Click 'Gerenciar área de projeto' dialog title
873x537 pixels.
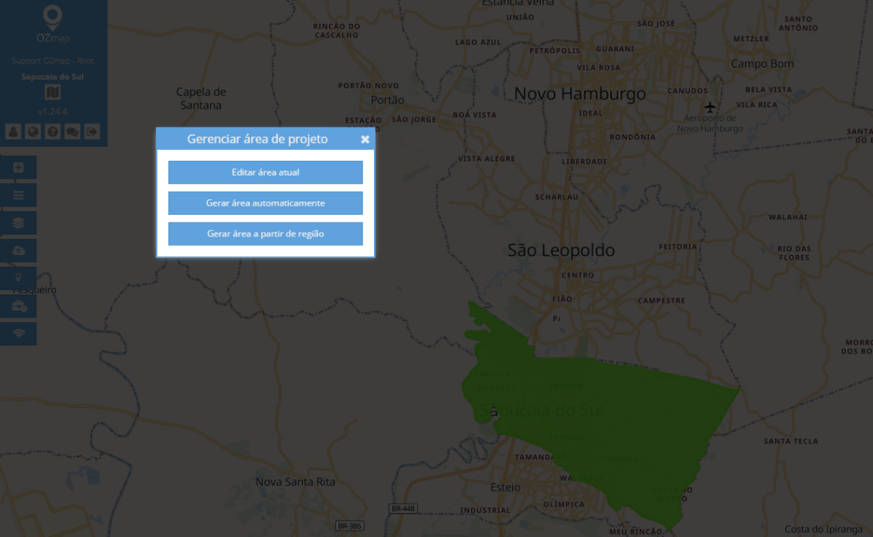pyautogui.click(x=257, y=139)
